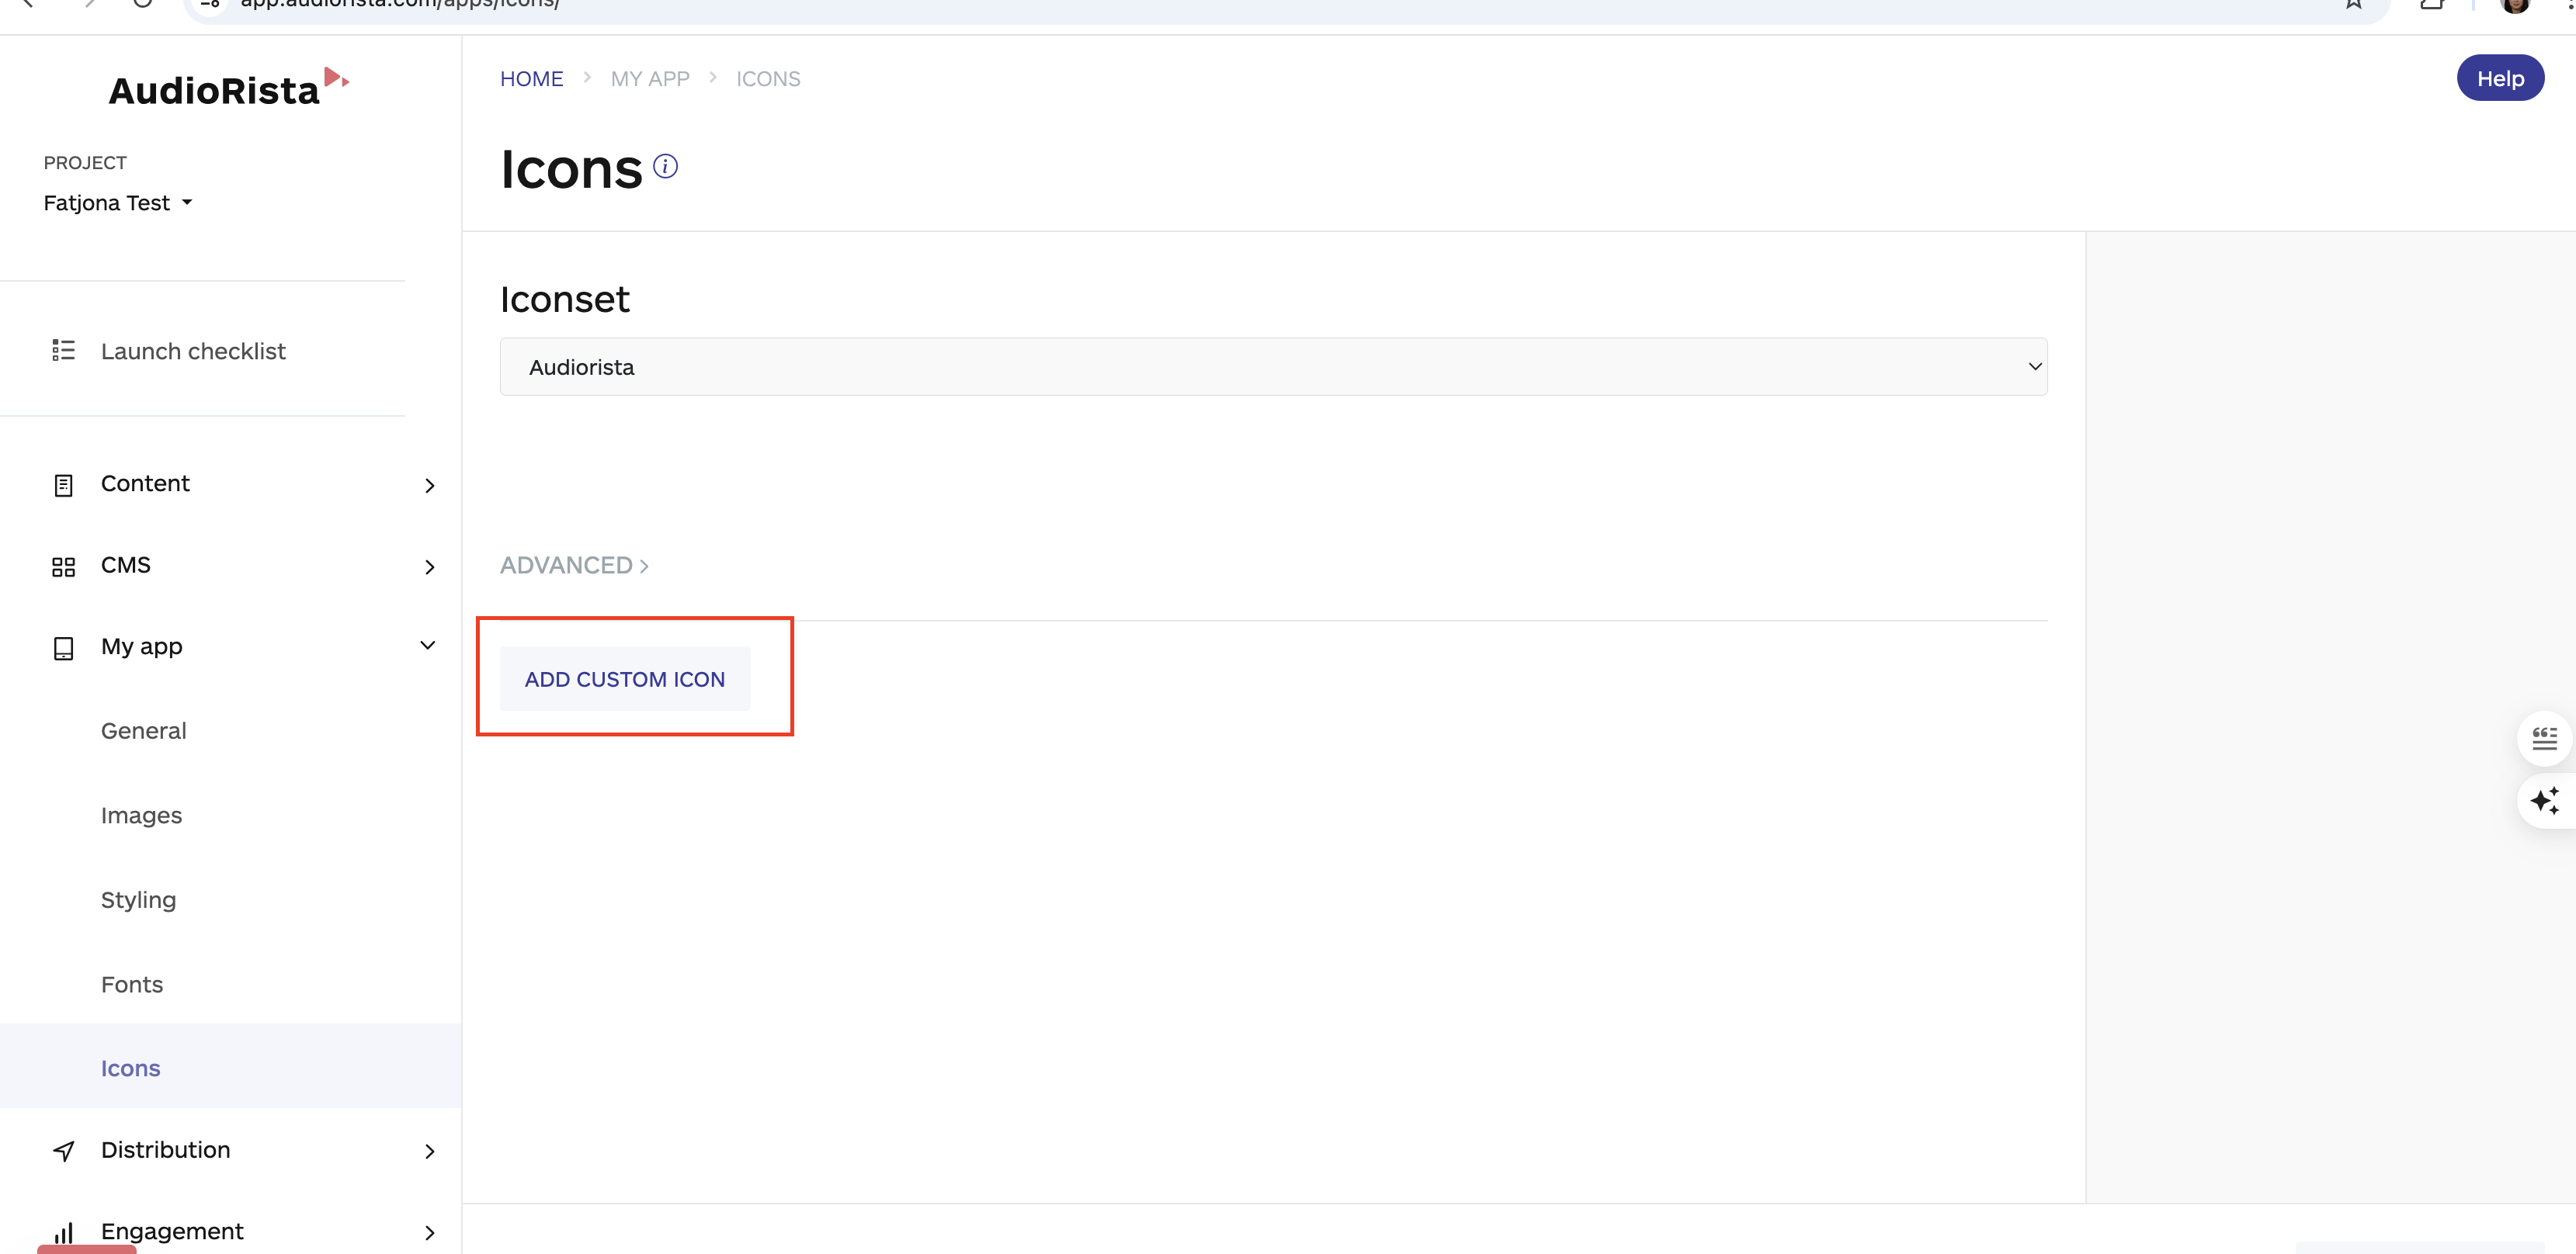
Task: Click the floating transcript notes icon
Action: point(2545,739)
